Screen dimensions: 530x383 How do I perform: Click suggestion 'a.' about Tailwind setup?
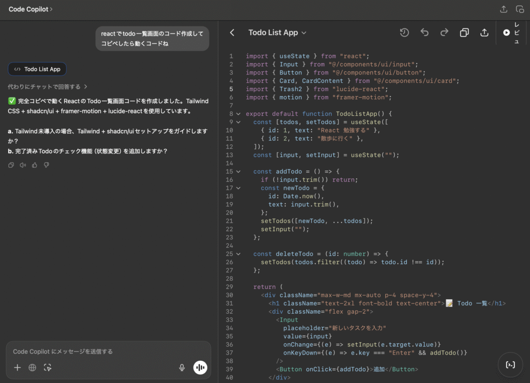(x=108, y=136)
